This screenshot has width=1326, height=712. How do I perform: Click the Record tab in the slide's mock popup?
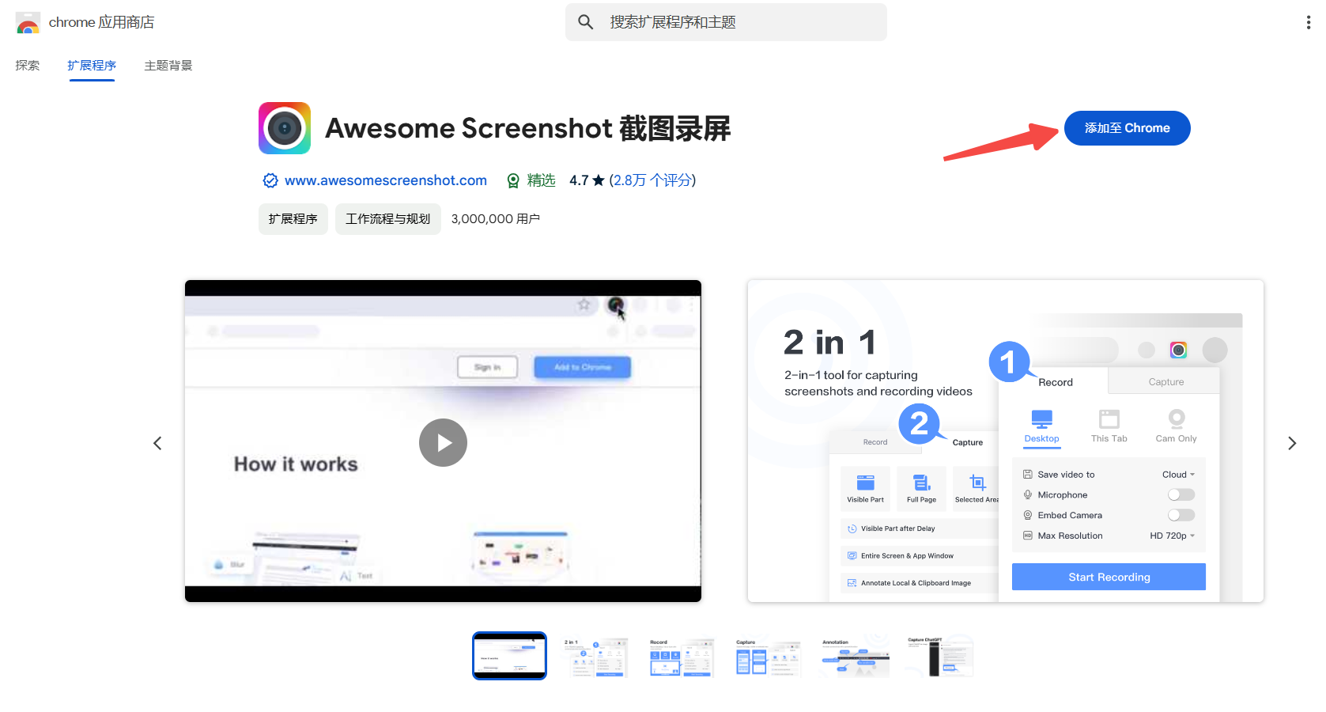(1056, 382)
